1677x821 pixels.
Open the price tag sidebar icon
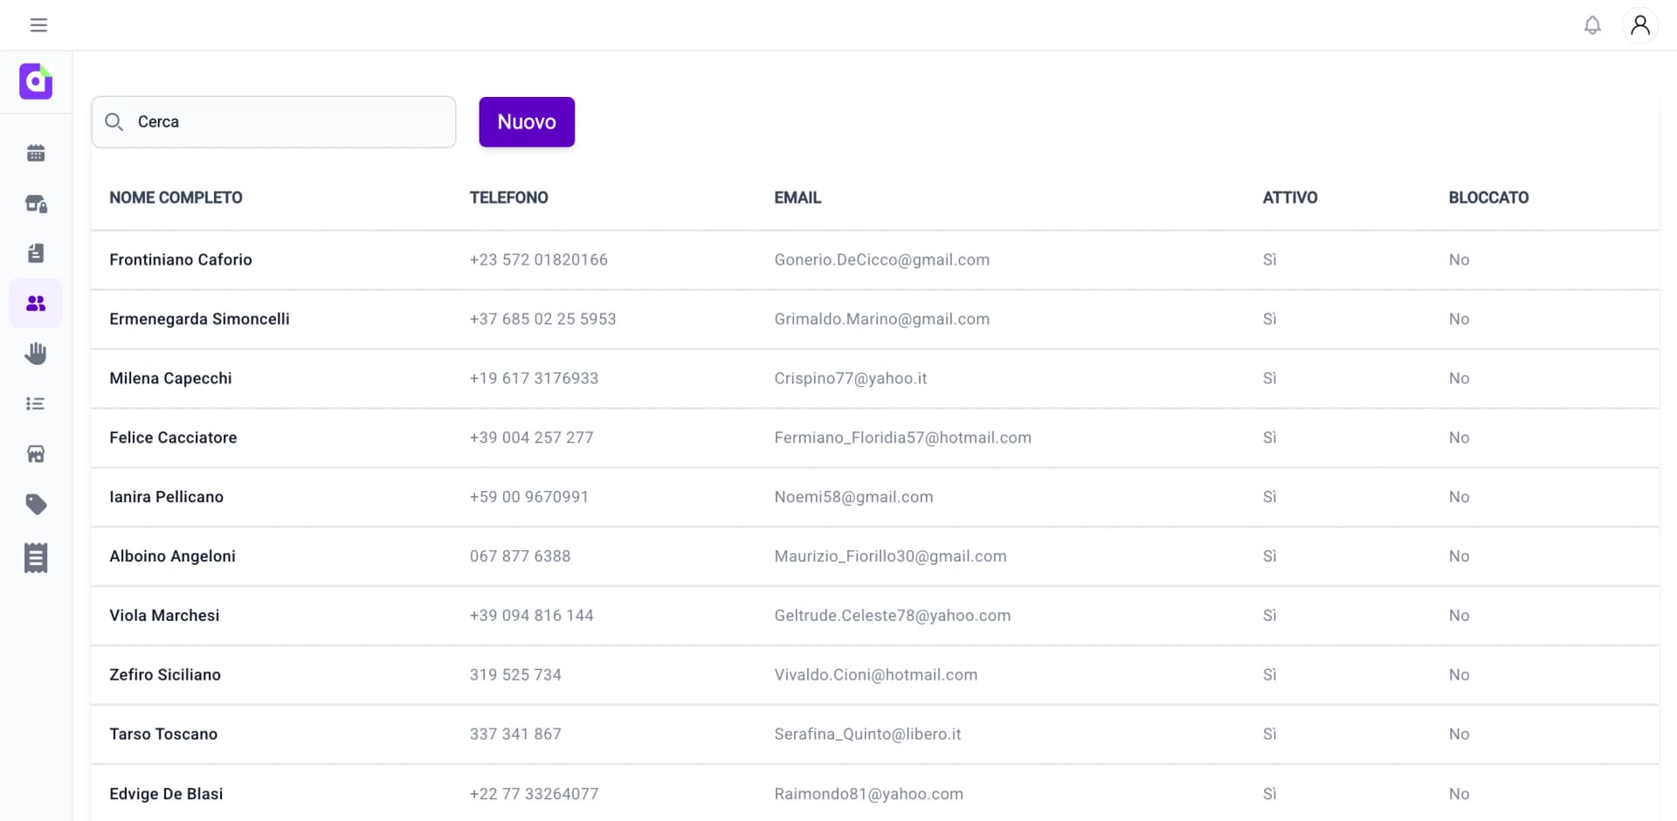36,504
